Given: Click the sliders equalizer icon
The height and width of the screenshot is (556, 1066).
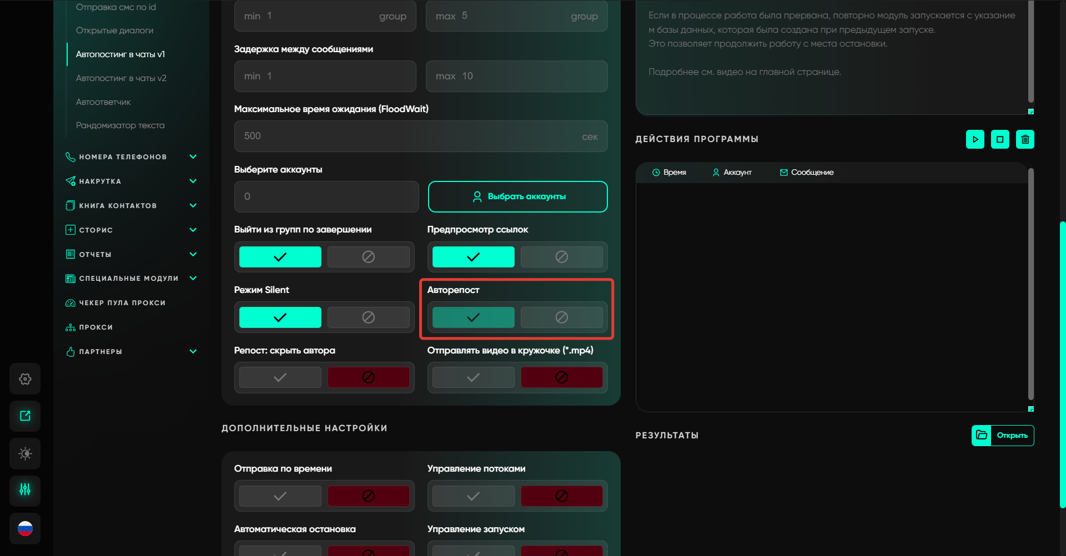Looking at the screenshot, I should [25, 490].
